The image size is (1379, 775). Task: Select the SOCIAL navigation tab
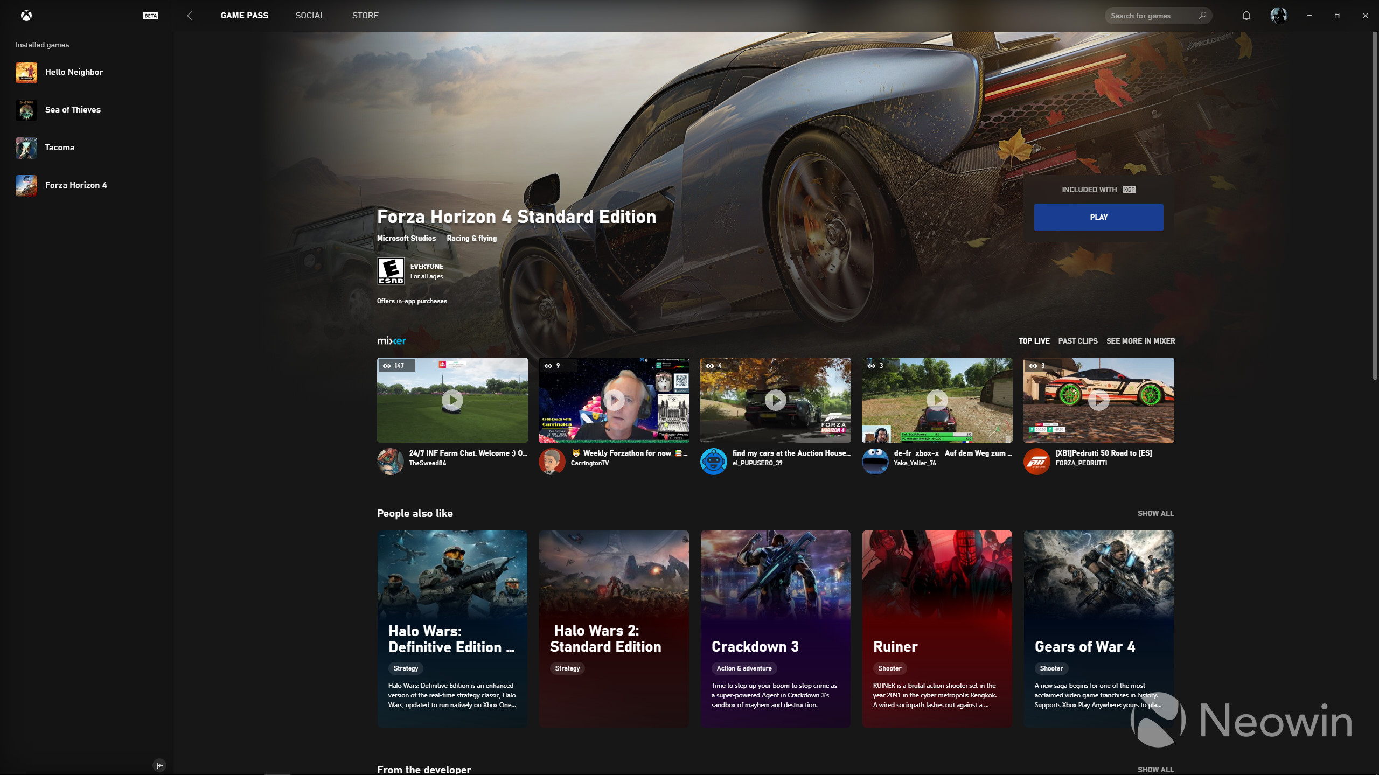310,15
